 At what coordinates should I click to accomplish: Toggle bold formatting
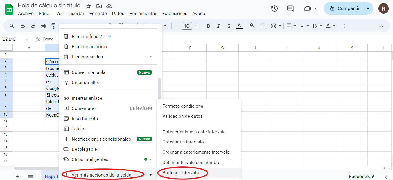pyautogui.click(x=208, y=26)
